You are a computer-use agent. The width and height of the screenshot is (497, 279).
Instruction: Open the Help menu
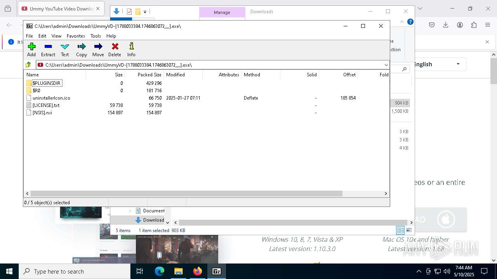pos(111,36)
